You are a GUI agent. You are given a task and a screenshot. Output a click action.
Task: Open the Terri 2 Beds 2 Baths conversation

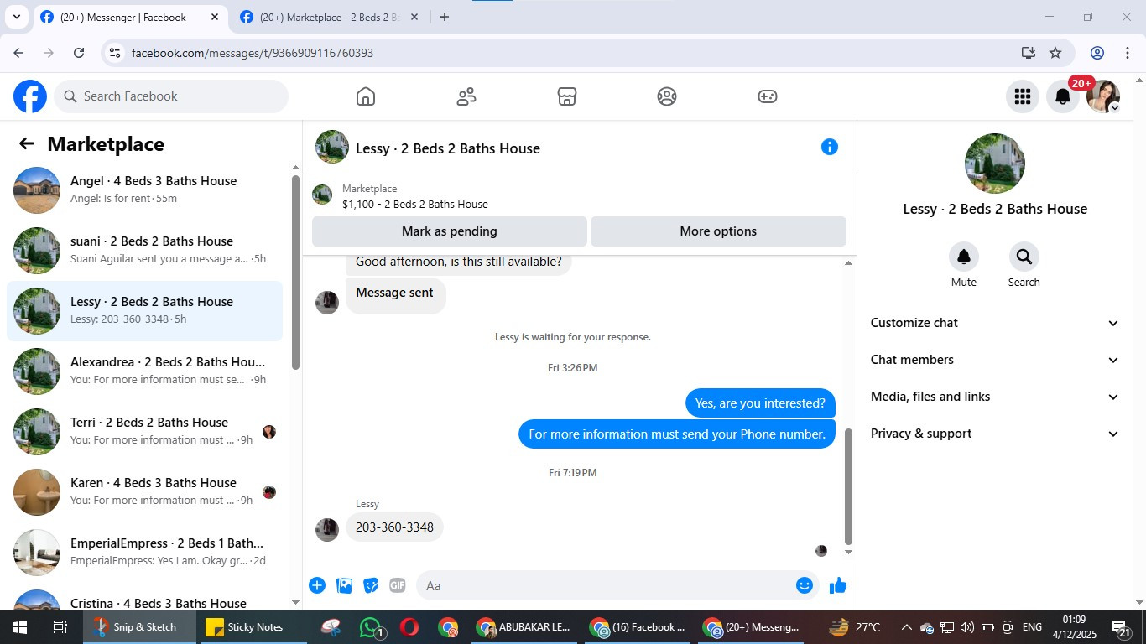144,432
